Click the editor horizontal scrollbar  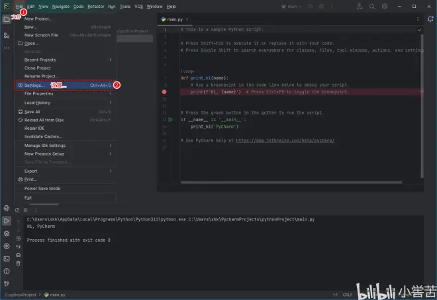point(291,182)
